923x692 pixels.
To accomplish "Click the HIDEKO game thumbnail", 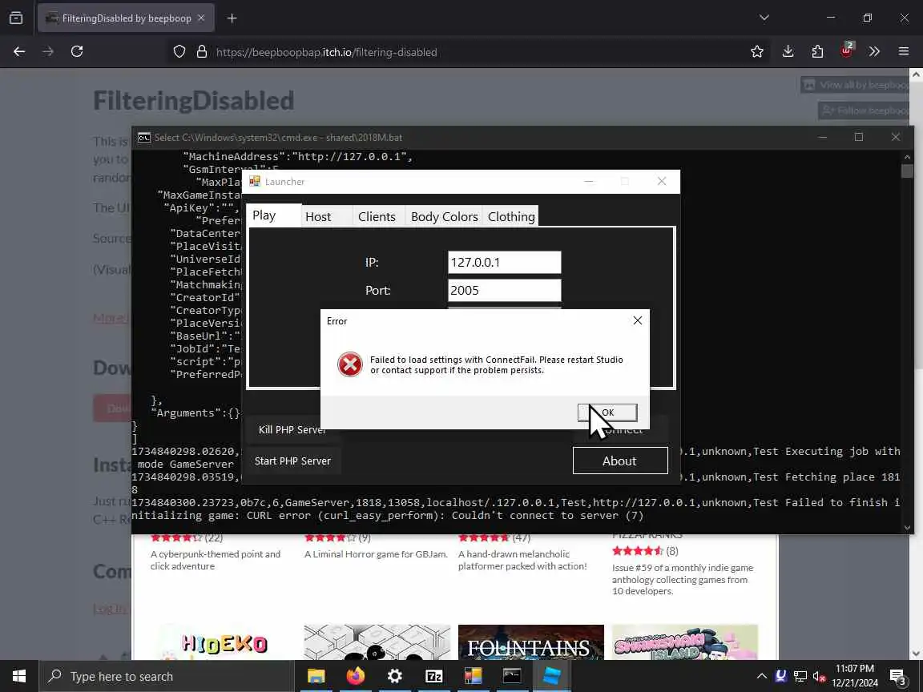I will [223, 642].
